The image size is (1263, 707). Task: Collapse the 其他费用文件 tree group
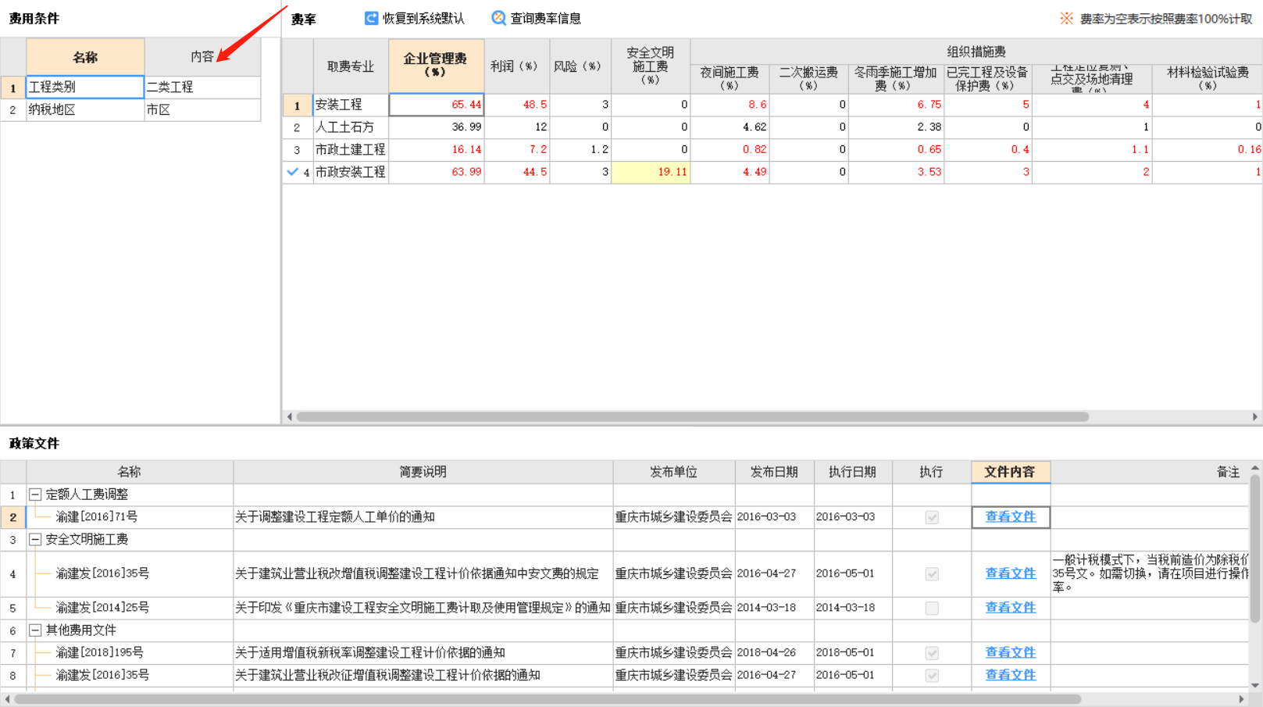click(35, 630)
